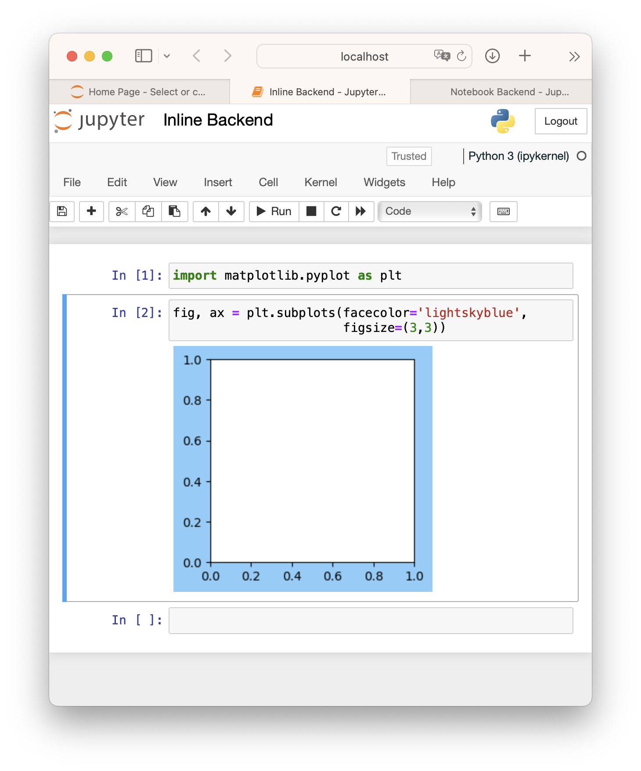
Task: Paste cells below icon
Action: click(x=174, y=212)
